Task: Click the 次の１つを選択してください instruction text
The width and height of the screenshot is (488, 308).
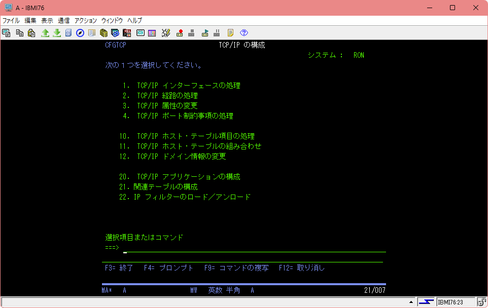Action: tap(154, 65)
